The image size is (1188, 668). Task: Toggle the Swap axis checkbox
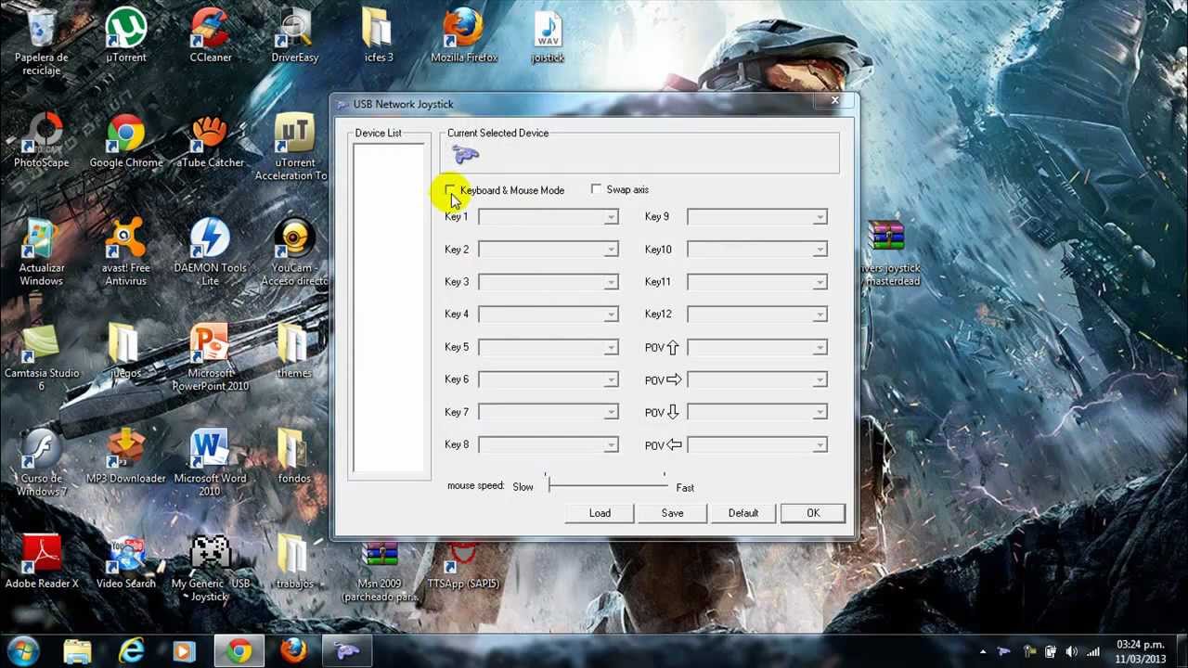tap(596, 189)
